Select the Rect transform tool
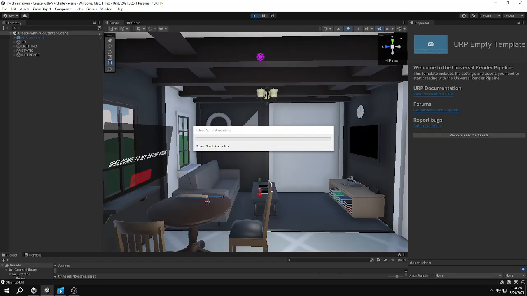Image resolution: width=527 pixels, height=296 pixels. [110, 63]
